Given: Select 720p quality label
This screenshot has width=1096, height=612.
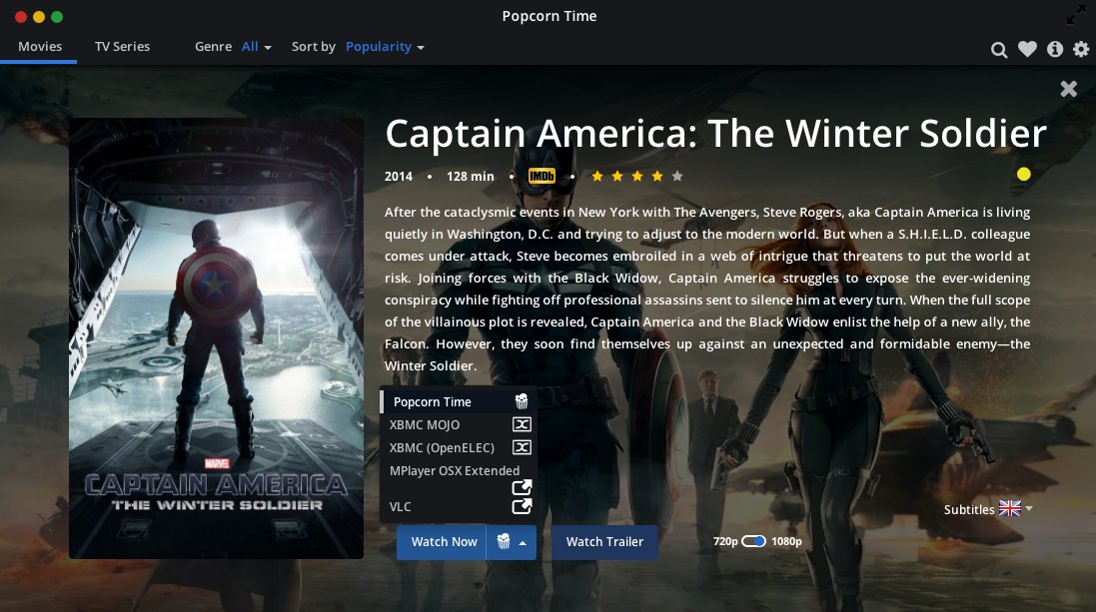Looking at the screenshot, I should point(725,541).
